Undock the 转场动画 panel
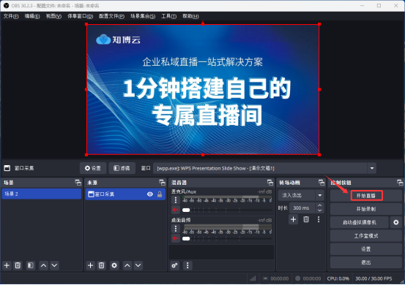405x285 pixels. [322, 183]
